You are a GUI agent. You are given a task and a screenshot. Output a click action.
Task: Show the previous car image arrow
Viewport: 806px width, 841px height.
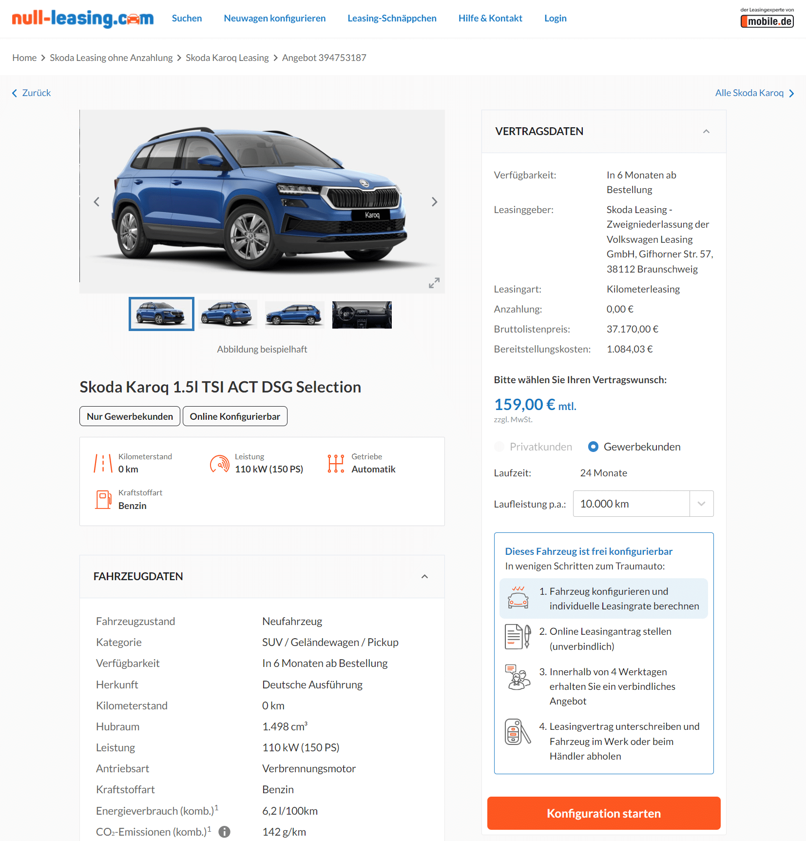[x=96, y=202]
